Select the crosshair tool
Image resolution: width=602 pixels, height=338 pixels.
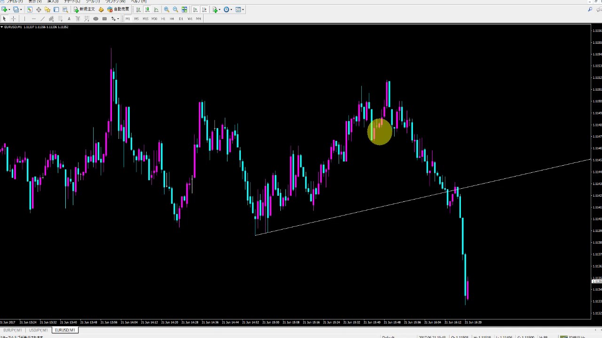pos(13,19)
